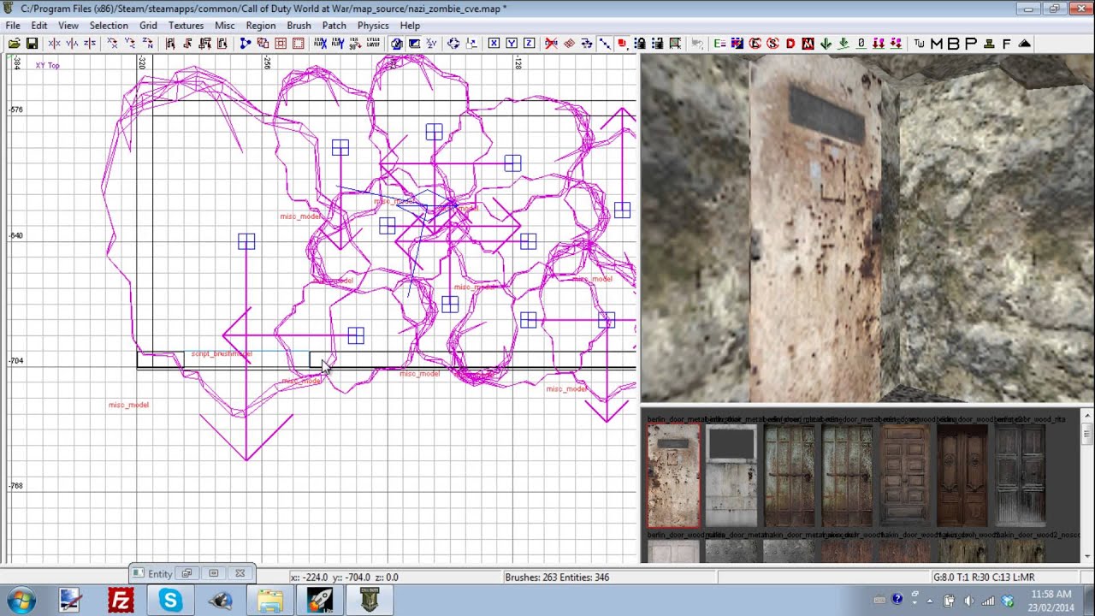Open the Patch menu
The image size is (1095, 616).
(334, 26)
